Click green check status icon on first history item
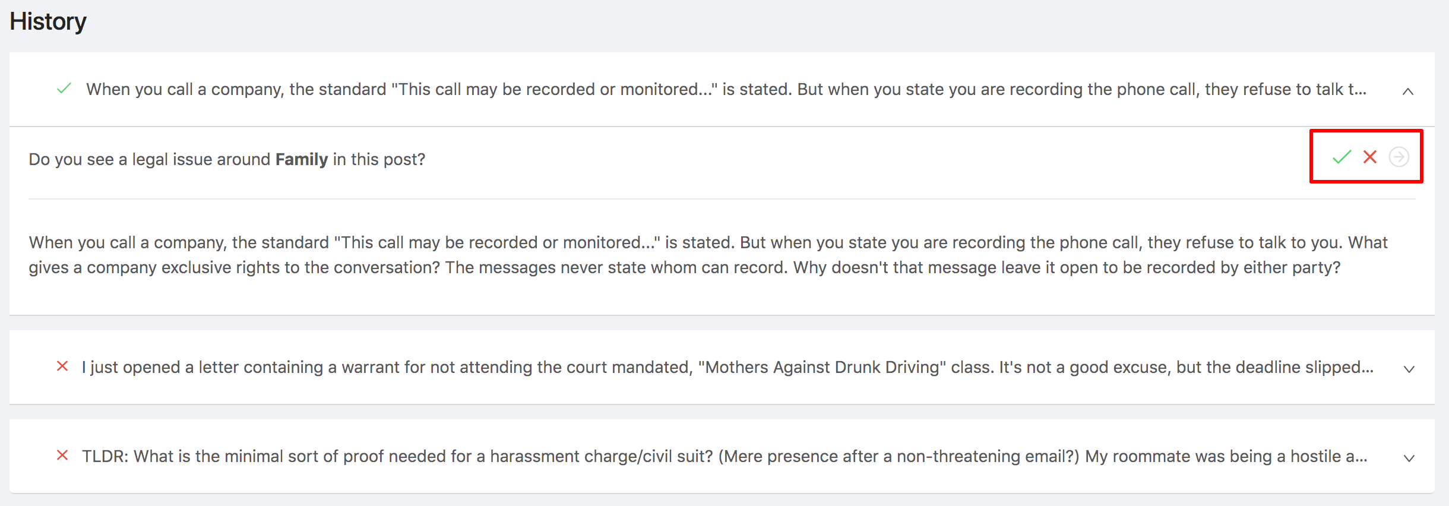The width and height of the screenshot is (1449, 506). point(64,89)
